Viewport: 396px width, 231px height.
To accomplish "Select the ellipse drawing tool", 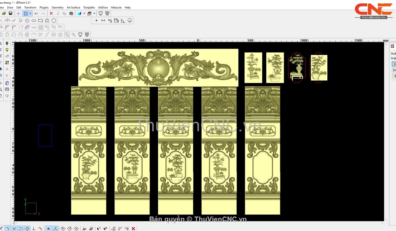I will click(34, 20).
